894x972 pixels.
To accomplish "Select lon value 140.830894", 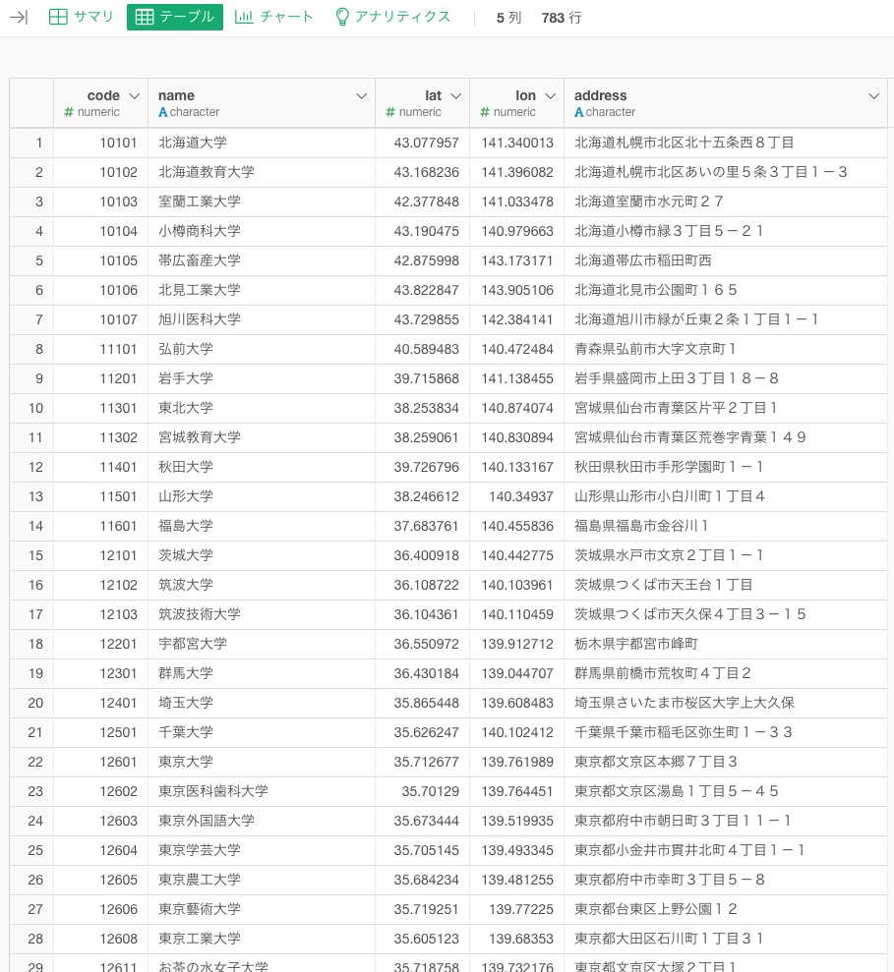I will click(x=516, y=437).
